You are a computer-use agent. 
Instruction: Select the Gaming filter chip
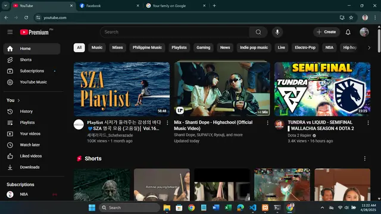[x=204, y=48]
